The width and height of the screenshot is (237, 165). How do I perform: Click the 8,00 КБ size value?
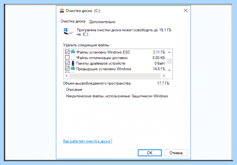[x=159, y=58]
